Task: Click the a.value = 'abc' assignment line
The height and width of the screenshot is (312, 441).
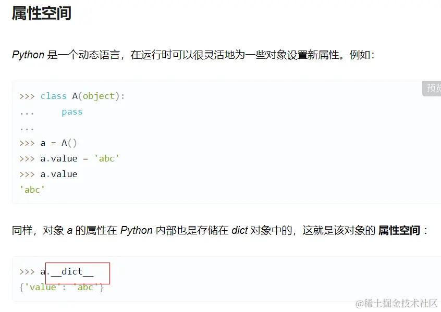Action: [x=80, y=158]
